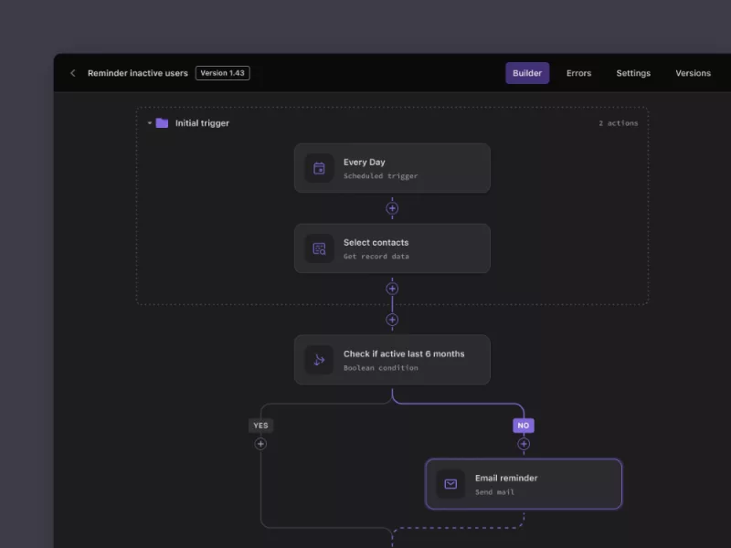Switch to the Errors tab
Screen dimensions: 731x548
578,72
